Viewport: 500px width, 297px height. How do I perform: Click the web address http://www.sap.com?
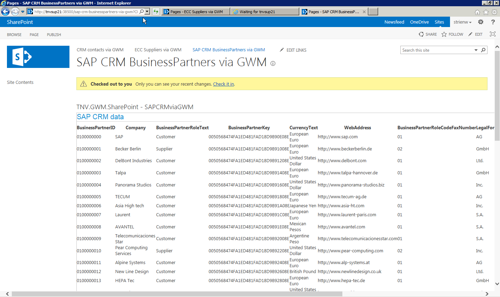(337, 137)
